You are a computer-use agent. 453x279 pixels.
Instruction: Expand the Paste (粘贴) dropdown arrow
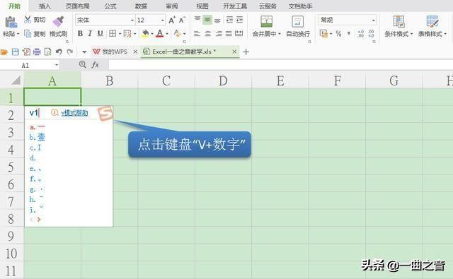point(18,34)
